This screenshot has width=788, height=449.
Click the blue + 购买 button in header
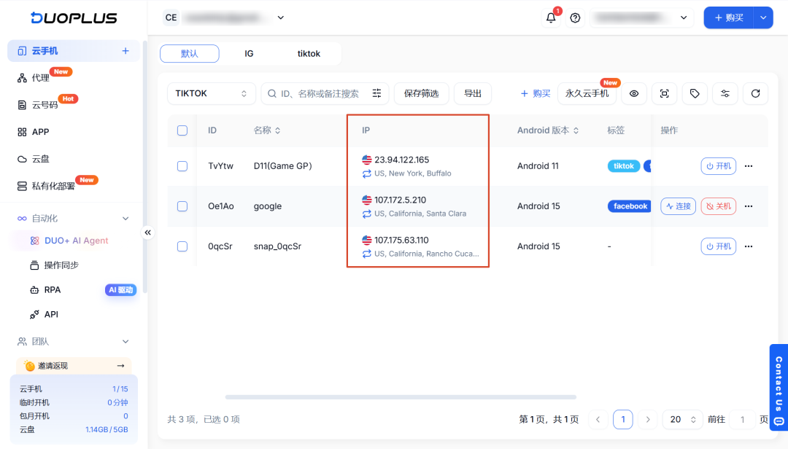coord(729,17)
